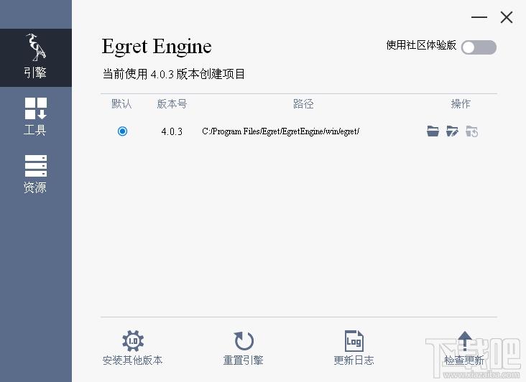This screenshot has height=382, width=526.
Task: Click the 重置引擎 text label
Action: tap(243, 360)
